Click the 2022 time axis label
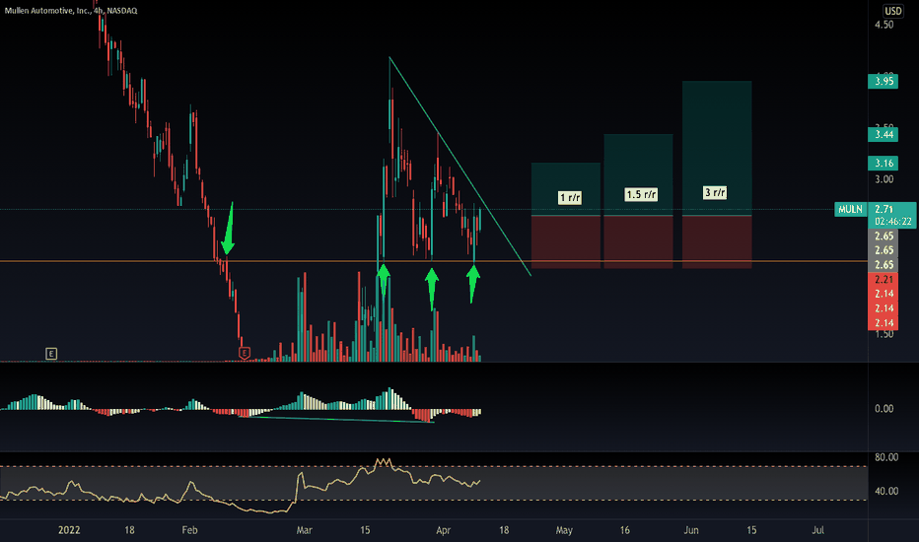This screenshot has height=542, width=919. tap(69, 530)
